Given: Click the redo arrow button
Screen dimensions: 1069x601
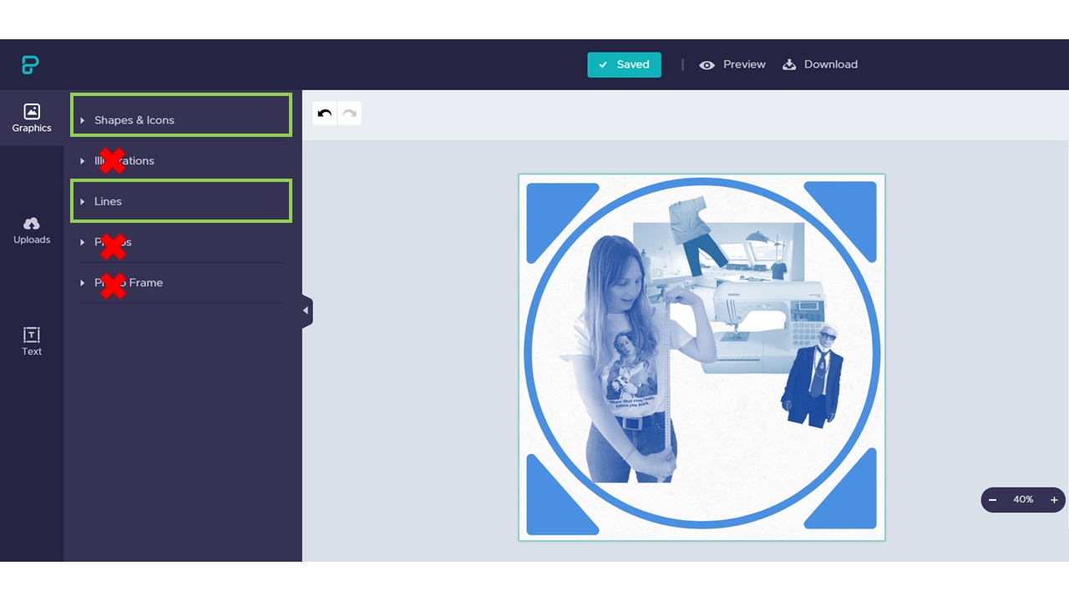Looking at the screenshot, I should [349, 114].
